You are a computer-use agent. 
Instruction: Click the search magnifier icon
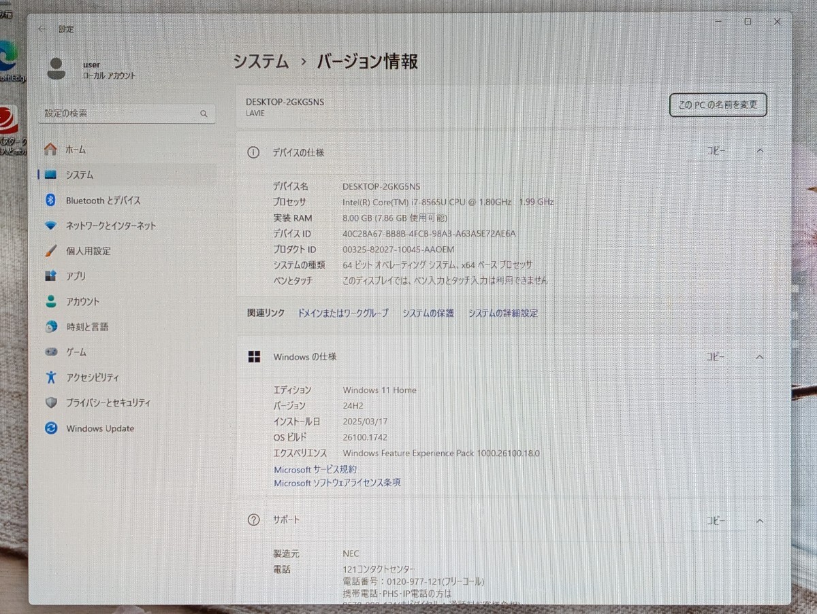204,114
